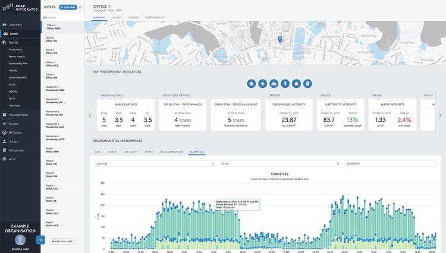Screen dimensions: 446x253
Task: Click the cloud carbon KPI icon
Action: point(274,84)
